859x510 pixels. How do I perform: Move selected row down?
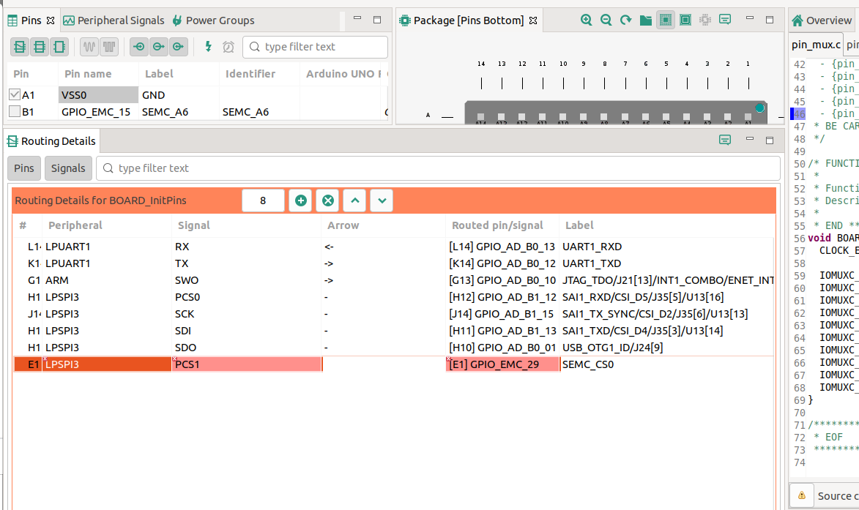point(382,200)
